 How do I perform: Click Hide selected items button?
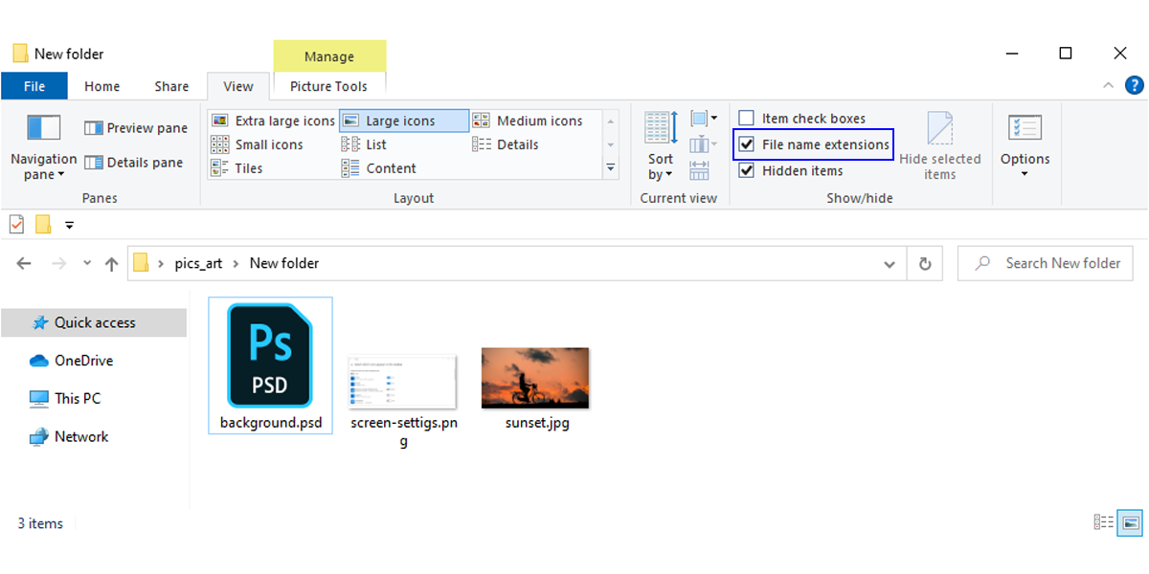point(940,146)
